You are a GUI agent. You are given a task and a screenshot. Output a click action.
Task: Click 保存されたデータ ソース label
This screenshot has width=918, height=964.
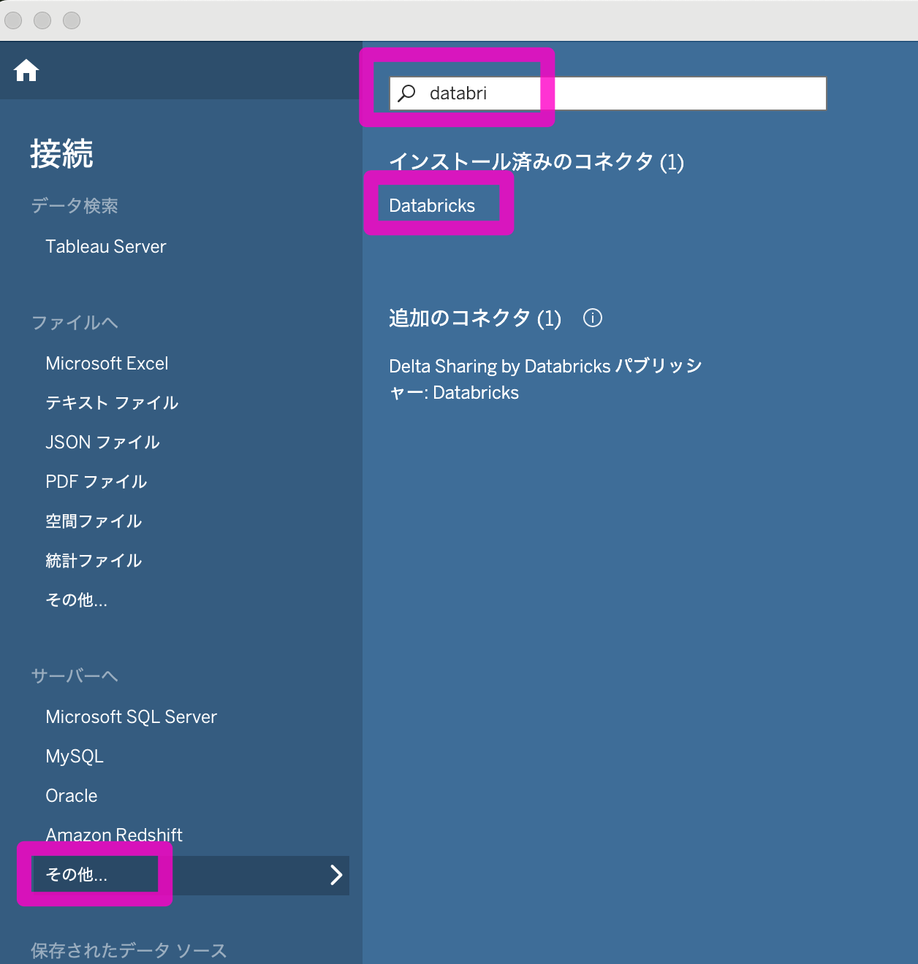(x=129, y=951)
